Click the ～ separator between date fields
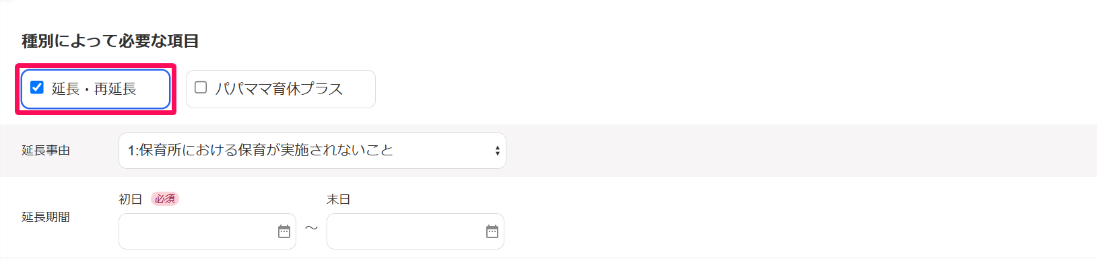The height and width of the screenshot is (267, 1097). click(311, 229)
